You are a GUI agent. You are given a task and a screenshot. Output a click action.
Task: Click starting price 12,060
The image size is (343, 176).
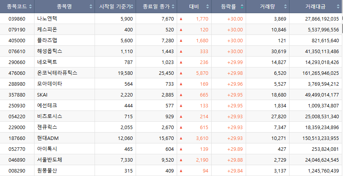(125, 138)
